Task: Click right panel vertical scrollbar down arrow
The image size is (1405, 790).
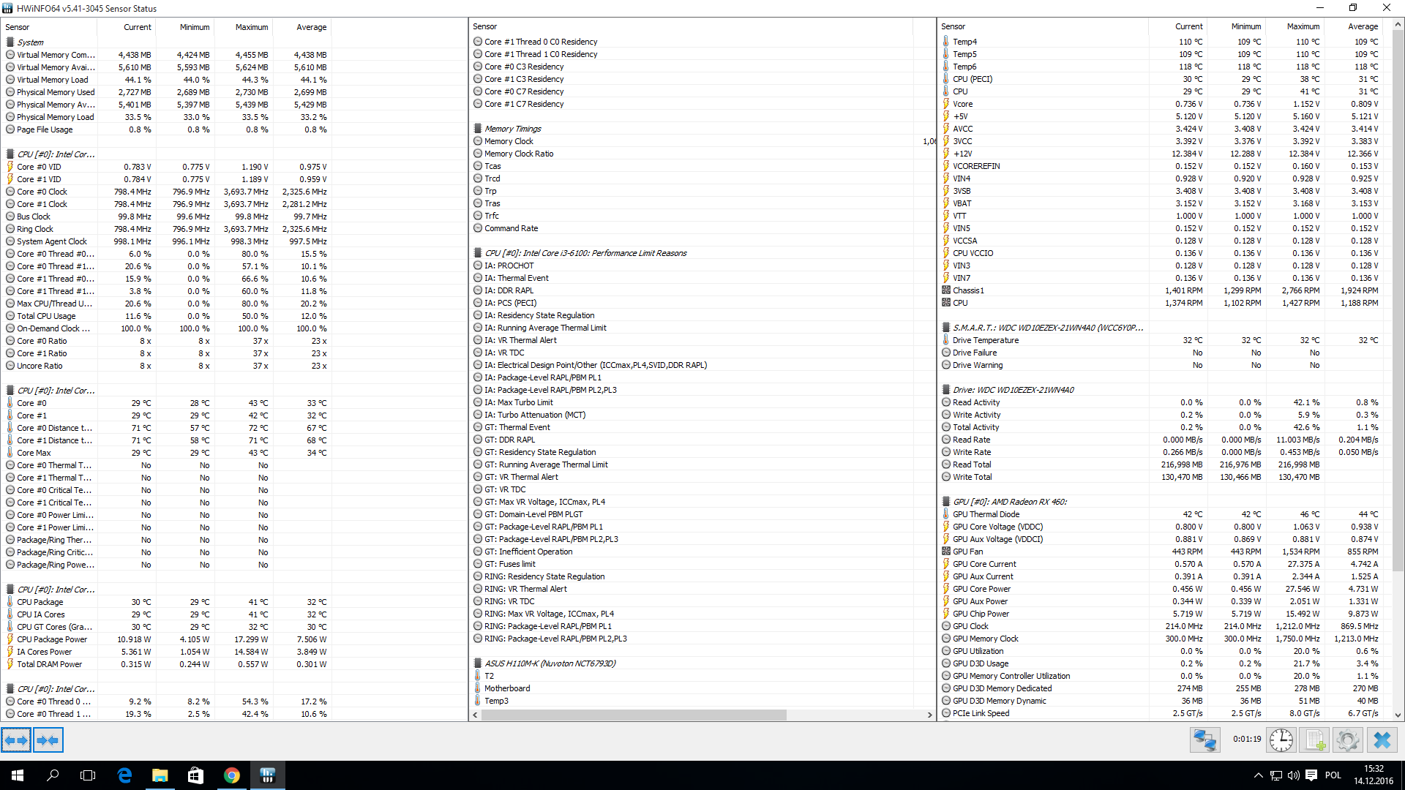Action: 1398,715
